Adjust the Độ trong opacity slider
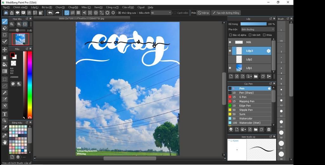 coord(254,24)
